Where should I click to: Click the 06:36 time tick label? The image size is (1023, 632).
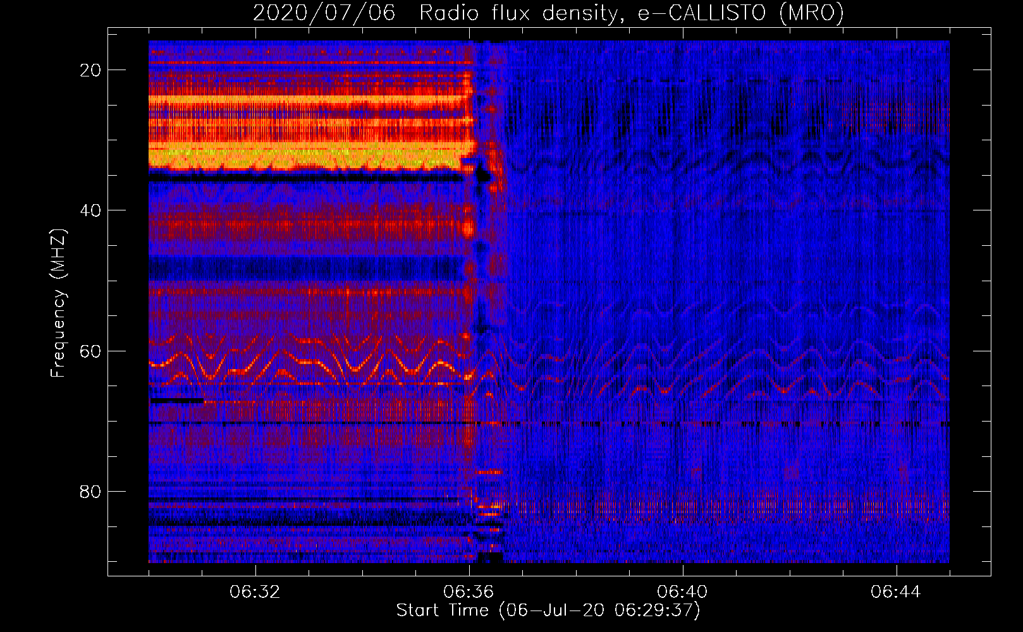tap(469, 592)
